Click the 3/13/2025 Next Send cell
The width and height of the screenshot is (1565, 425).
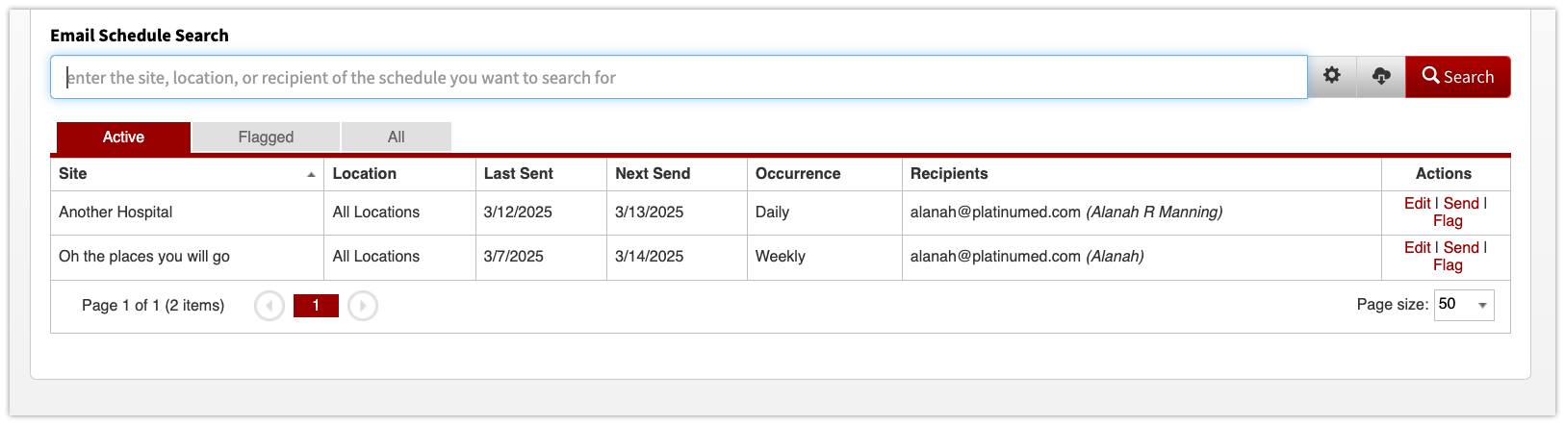[x=677, y=212]
